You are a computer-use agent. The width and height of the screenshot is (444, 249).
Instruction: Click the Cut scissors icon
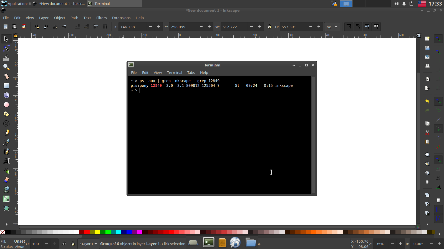pos(427,133)
